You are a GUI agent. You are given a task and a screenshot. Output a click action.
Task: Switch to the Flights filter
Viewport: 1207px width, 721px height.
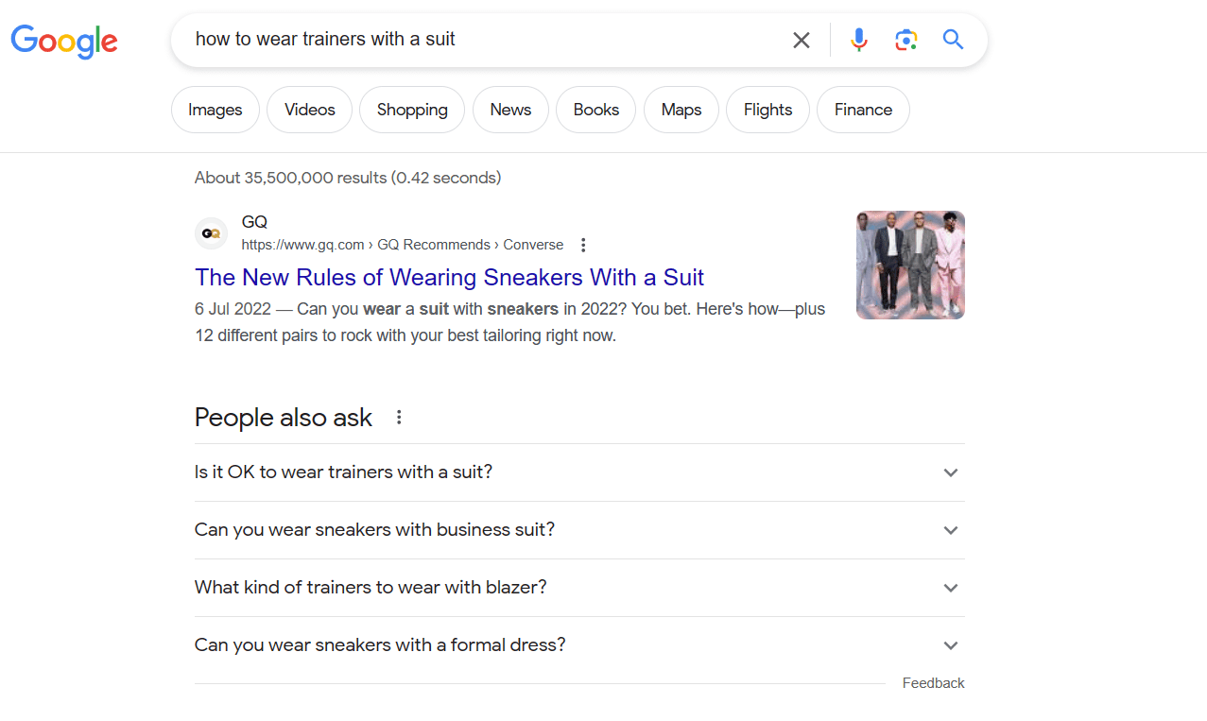768,110
